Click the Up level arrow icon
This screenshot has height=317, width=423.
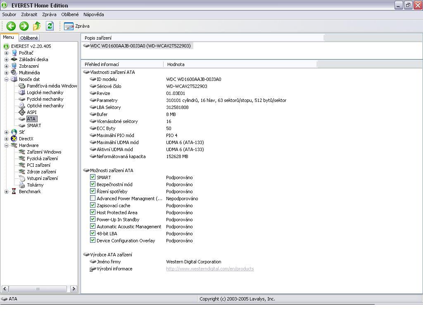37,26
